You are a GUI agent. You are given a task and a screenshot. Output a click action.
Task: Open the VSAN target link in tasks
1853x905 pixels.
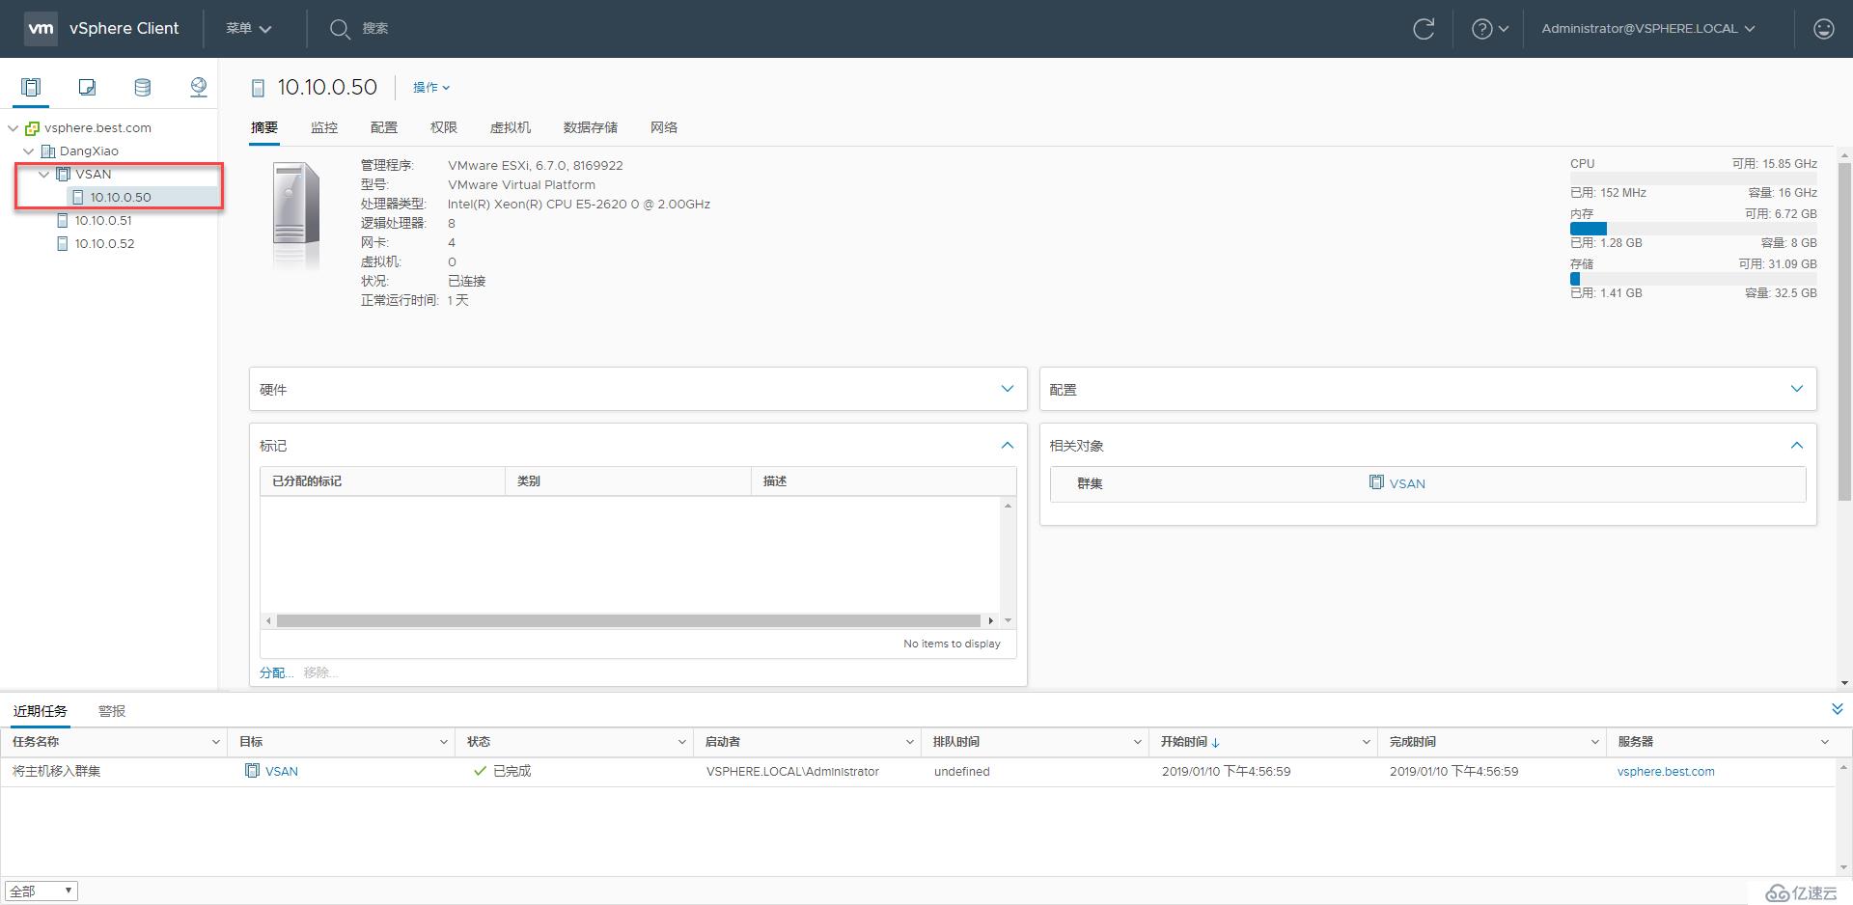tap(282, 771)
